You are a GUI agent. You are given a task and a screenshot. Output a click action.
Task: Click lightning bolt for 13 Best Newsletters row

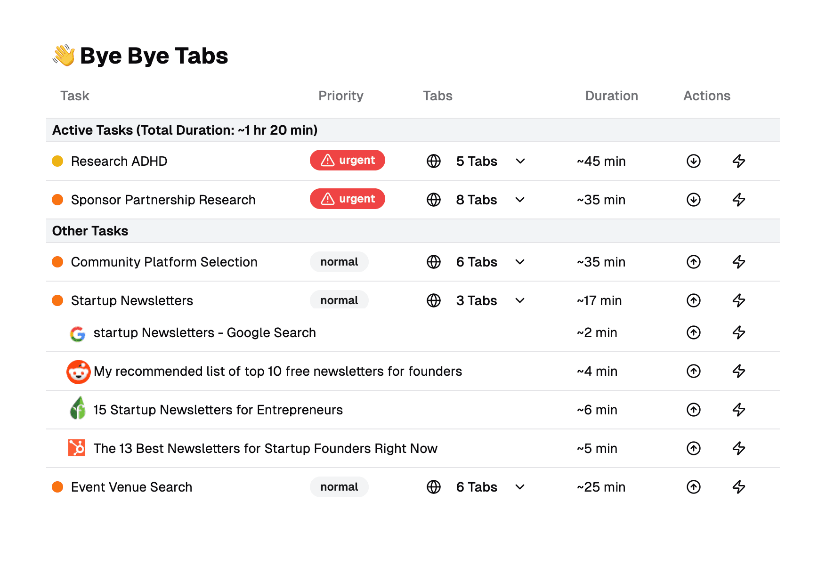pos(738,448)
